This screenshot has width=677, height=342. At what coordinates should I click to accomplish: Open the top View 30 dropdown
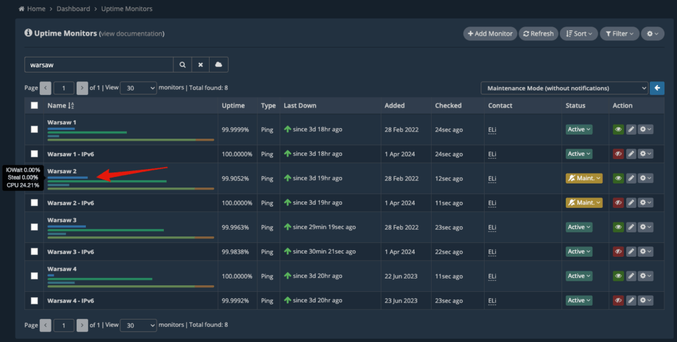click(x=138, y=88)
